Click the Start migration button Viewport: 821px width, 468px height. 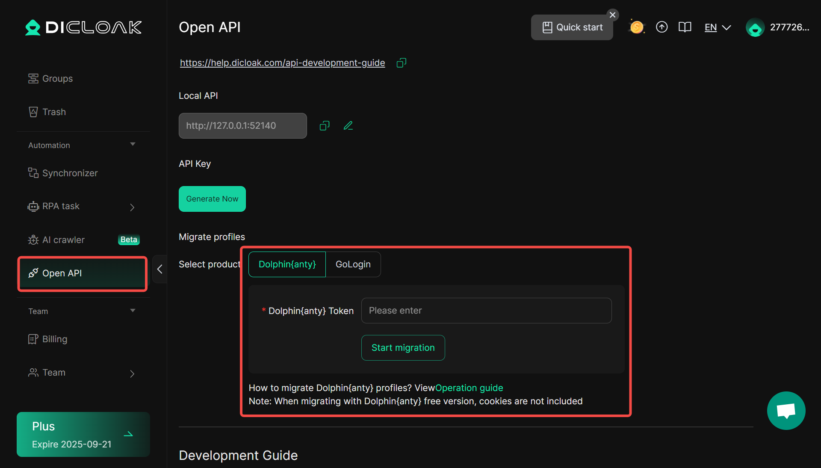pos(403,348)
